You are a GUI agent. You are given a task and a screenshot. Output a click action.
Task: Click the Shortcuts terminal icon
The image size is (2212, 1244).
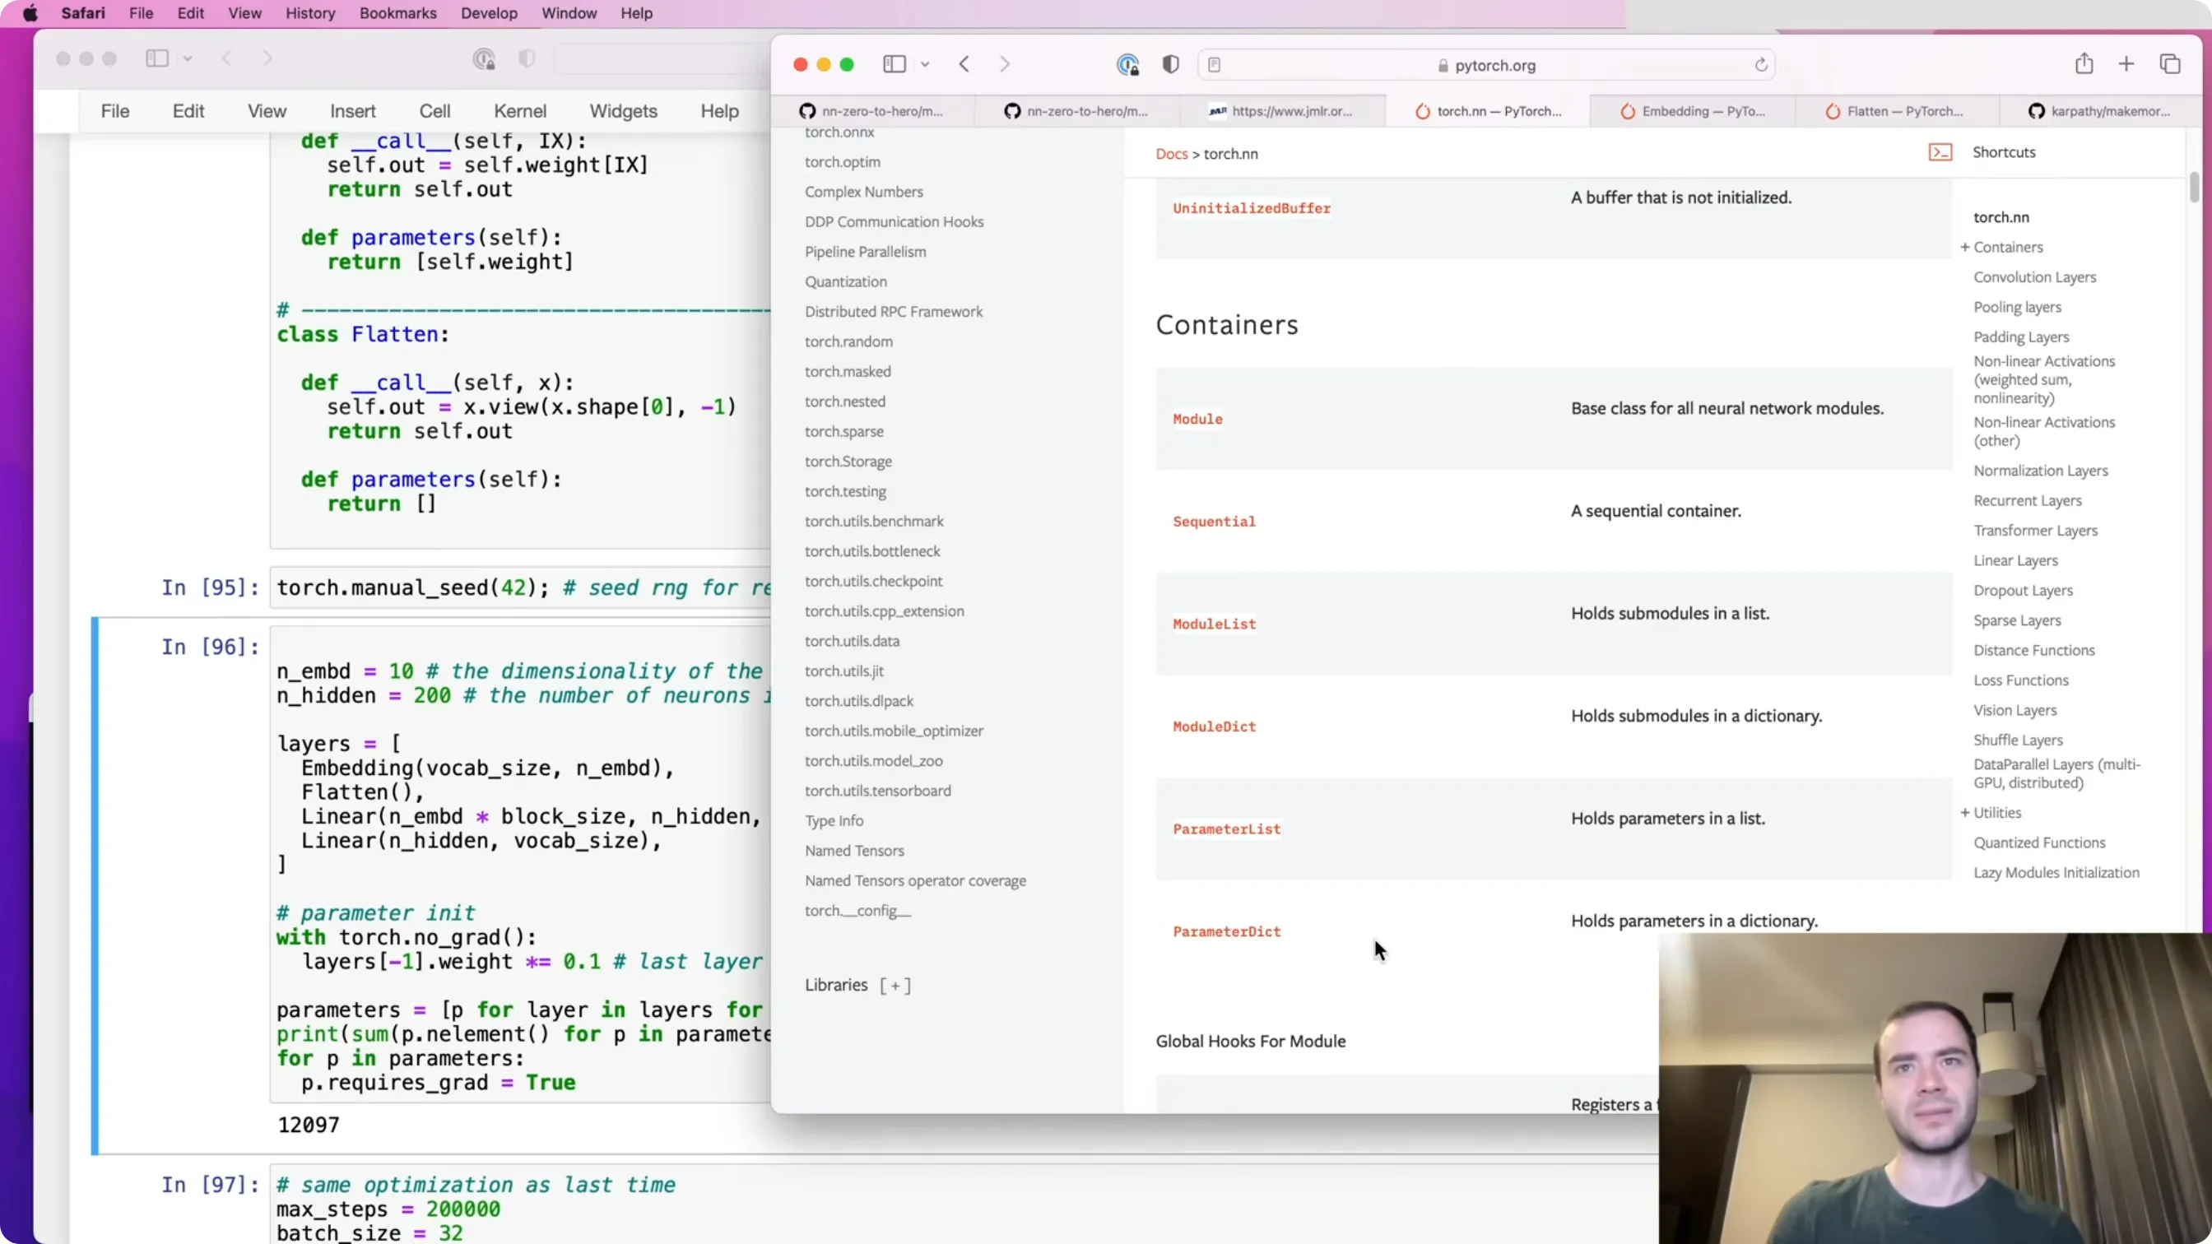coord(1940,152)
